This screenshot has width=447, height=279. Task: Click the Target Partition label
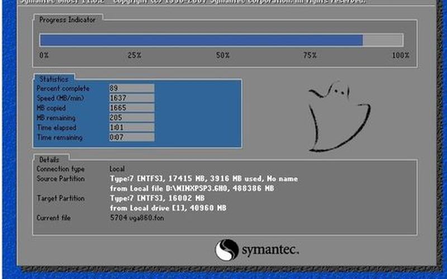point(60,199)
